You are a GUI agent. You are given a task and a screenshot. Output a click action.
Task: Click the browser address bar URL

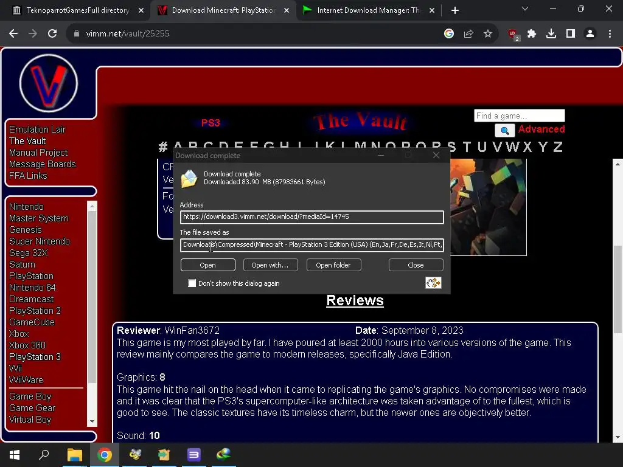[x=128, y=34]
